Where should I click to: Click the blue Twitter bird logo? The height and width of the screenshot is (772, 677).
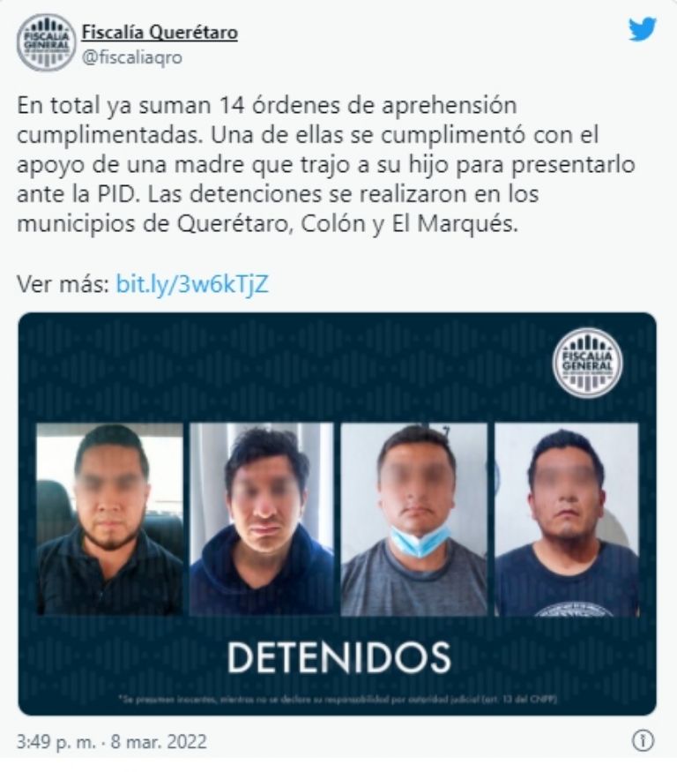pos(642,29)
